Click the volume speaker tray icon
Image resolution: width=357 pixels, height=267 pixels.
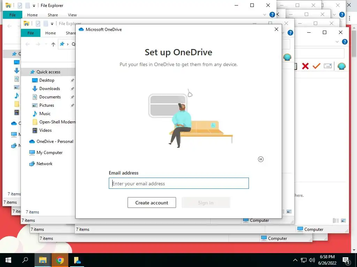[312, 260]
